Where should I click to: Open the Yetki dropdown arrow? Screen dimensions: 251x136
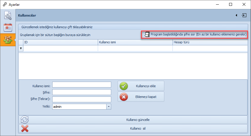[109, 107]
